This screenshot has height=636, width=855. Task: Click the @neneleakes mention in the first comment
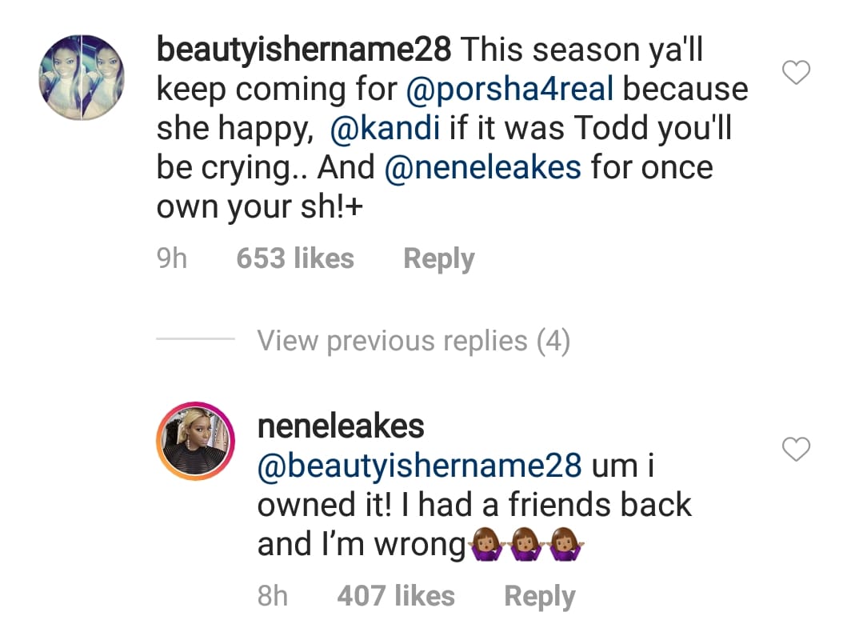point(484,168)
